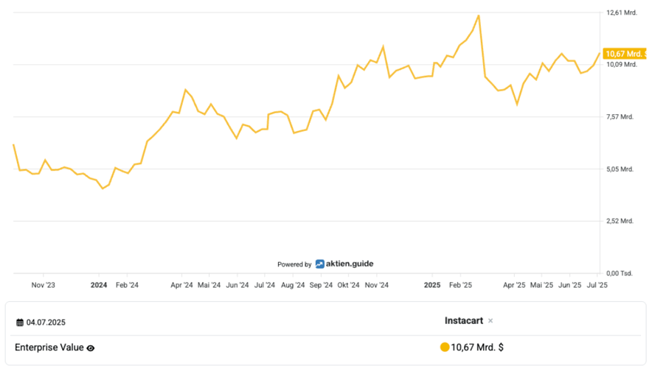Toggle the Enterprise Value eye icon
Image resolution: width=652 pixels, height=374 pixels.
click(x=91, y=348)
